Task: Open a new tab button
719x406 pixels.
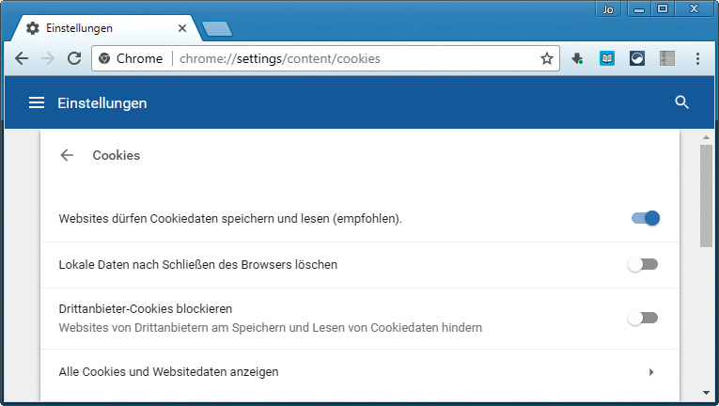Action: point(217,29)
